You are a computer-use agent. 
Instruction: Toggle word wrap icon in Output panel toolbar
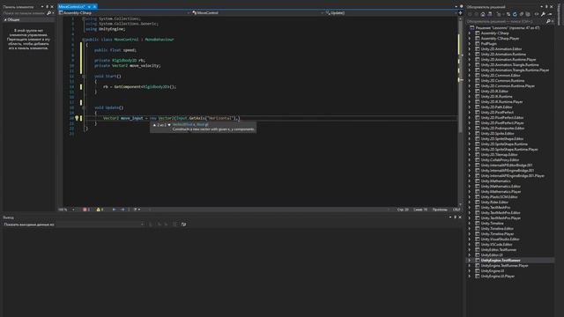point(184,225)
